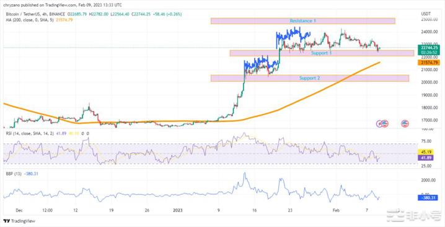445x227 pixels.
Task: Click the 'Dec' date axis label
Action: point(19,210)
